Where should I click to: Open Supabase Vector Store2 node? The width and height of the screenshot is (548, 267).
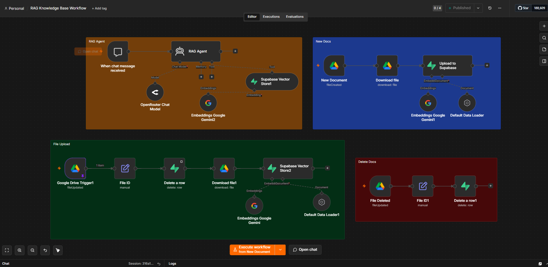[288, 168]
